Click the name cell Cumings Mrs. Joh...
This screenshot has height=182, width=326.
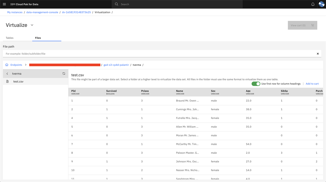[187, 109]
